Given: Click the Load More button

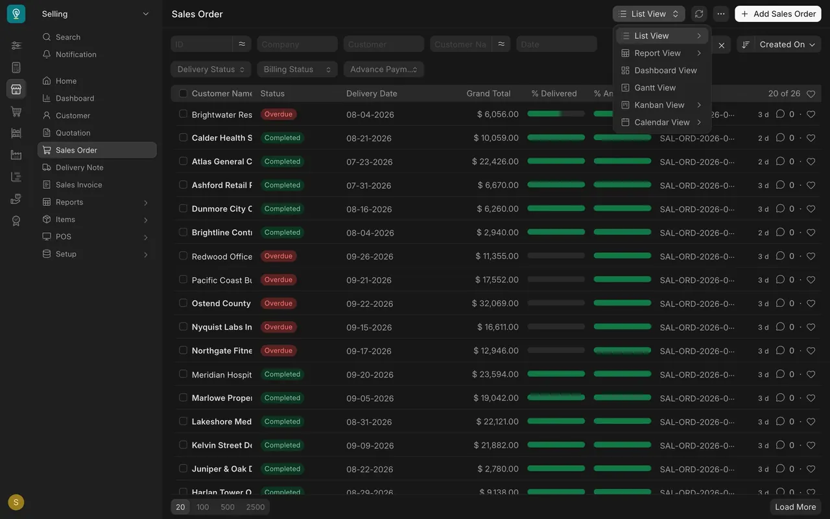Looking at the screenshot, I should pyautogui.click(x=796, y=507).
